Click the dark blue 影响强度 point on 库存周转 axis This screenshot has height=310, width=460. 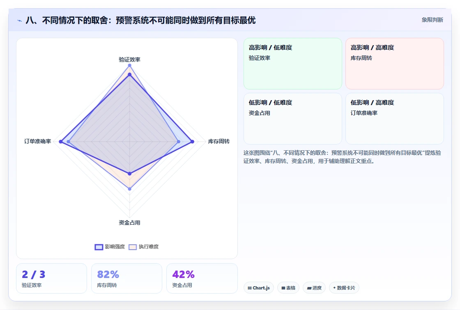pyautogui.click(x=193, y=142)
